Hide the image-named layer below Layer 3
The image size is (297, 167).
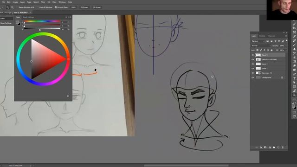[252, 59]
